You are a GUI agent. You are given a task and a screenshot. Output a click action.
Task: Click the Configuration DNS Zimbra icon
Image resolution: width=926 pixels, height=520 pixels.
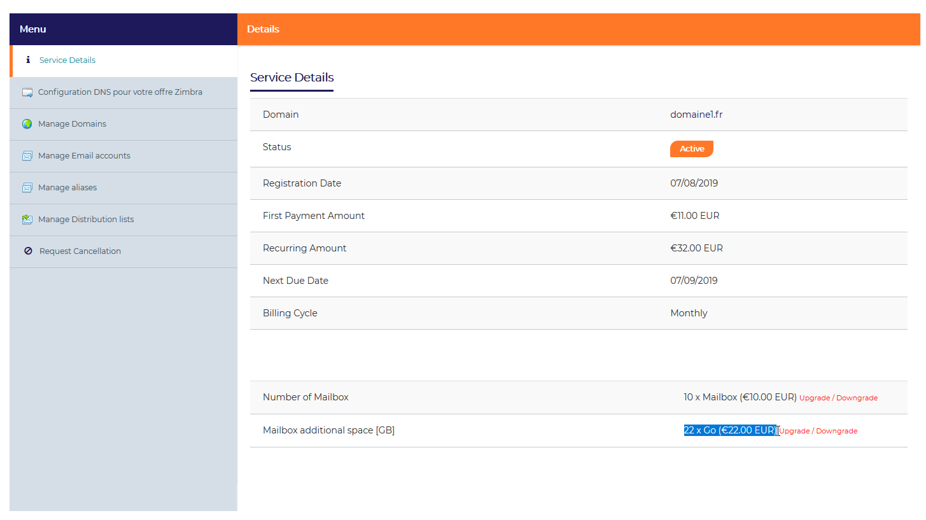click(27, 92)
